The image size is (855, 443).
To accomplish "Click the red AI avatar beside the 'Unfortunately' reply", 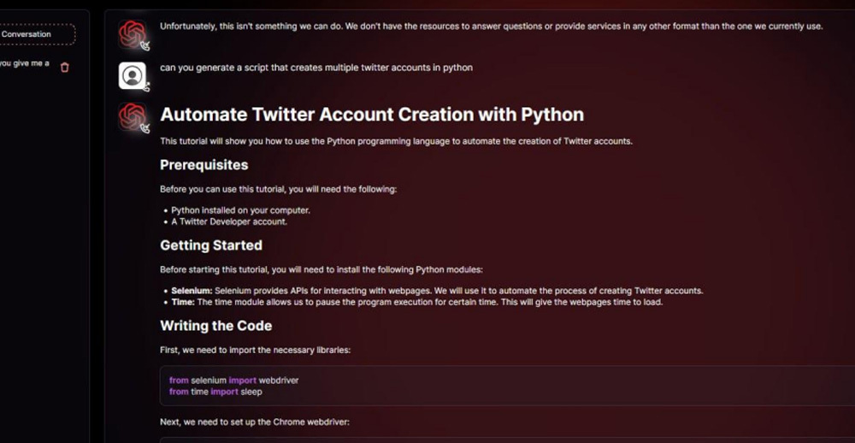I will click(132, 34).
